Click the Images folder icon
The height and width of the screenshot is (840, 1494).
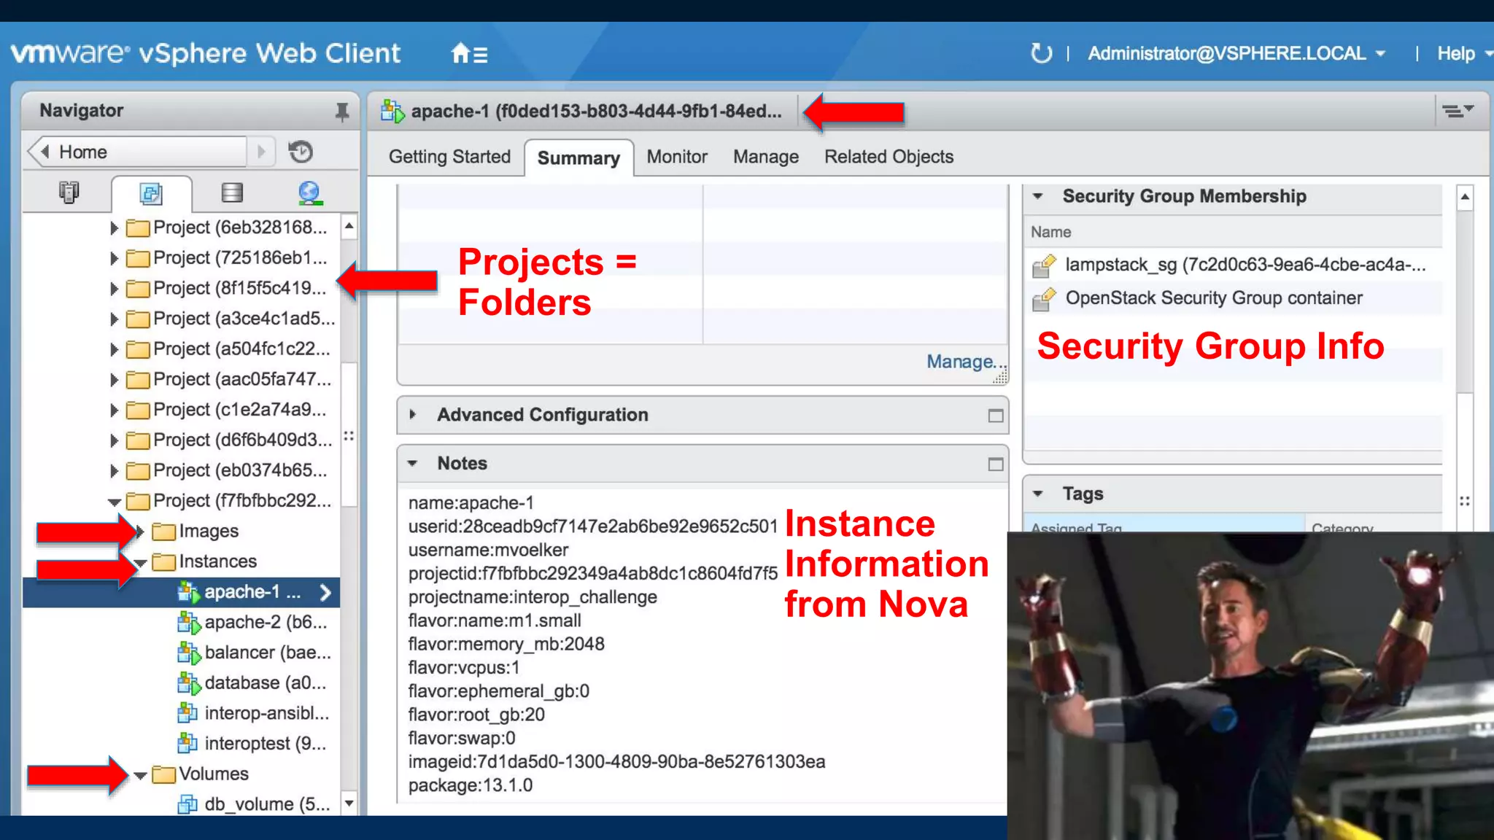click(x=163, y=532)
